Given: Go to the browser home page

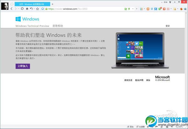Looking at the screenshot, I should [27, 9].
